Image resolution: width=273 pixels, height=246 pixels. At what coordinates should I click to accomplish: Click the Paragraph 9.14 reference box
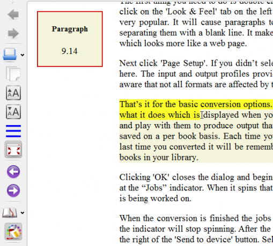tap(70, 39)
